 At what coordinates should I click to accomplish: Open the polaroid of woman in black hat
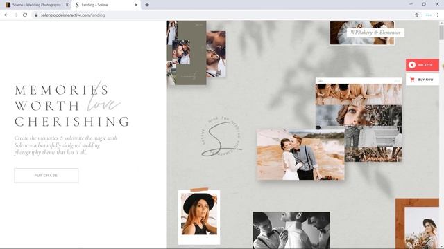(199, 216)
